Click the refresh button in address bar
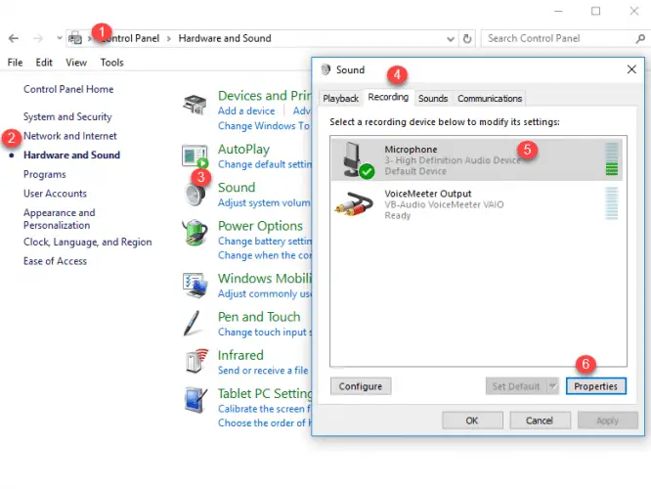651x489 pixels. pyautogui.click(x=467, y=38)
